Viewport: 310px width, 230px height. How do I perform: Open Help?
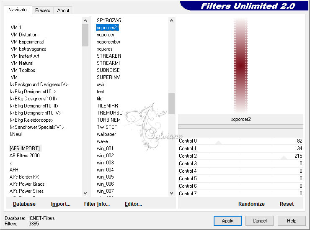tap(292, 221)
